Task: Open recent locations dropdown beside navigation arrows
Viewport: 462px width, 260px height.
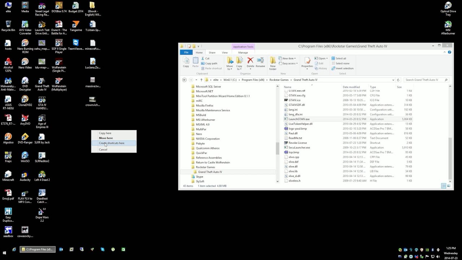Action: (196, 80)
